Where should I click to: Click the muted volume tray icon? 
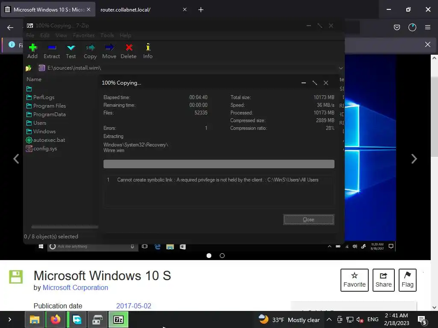coord(360,319)
